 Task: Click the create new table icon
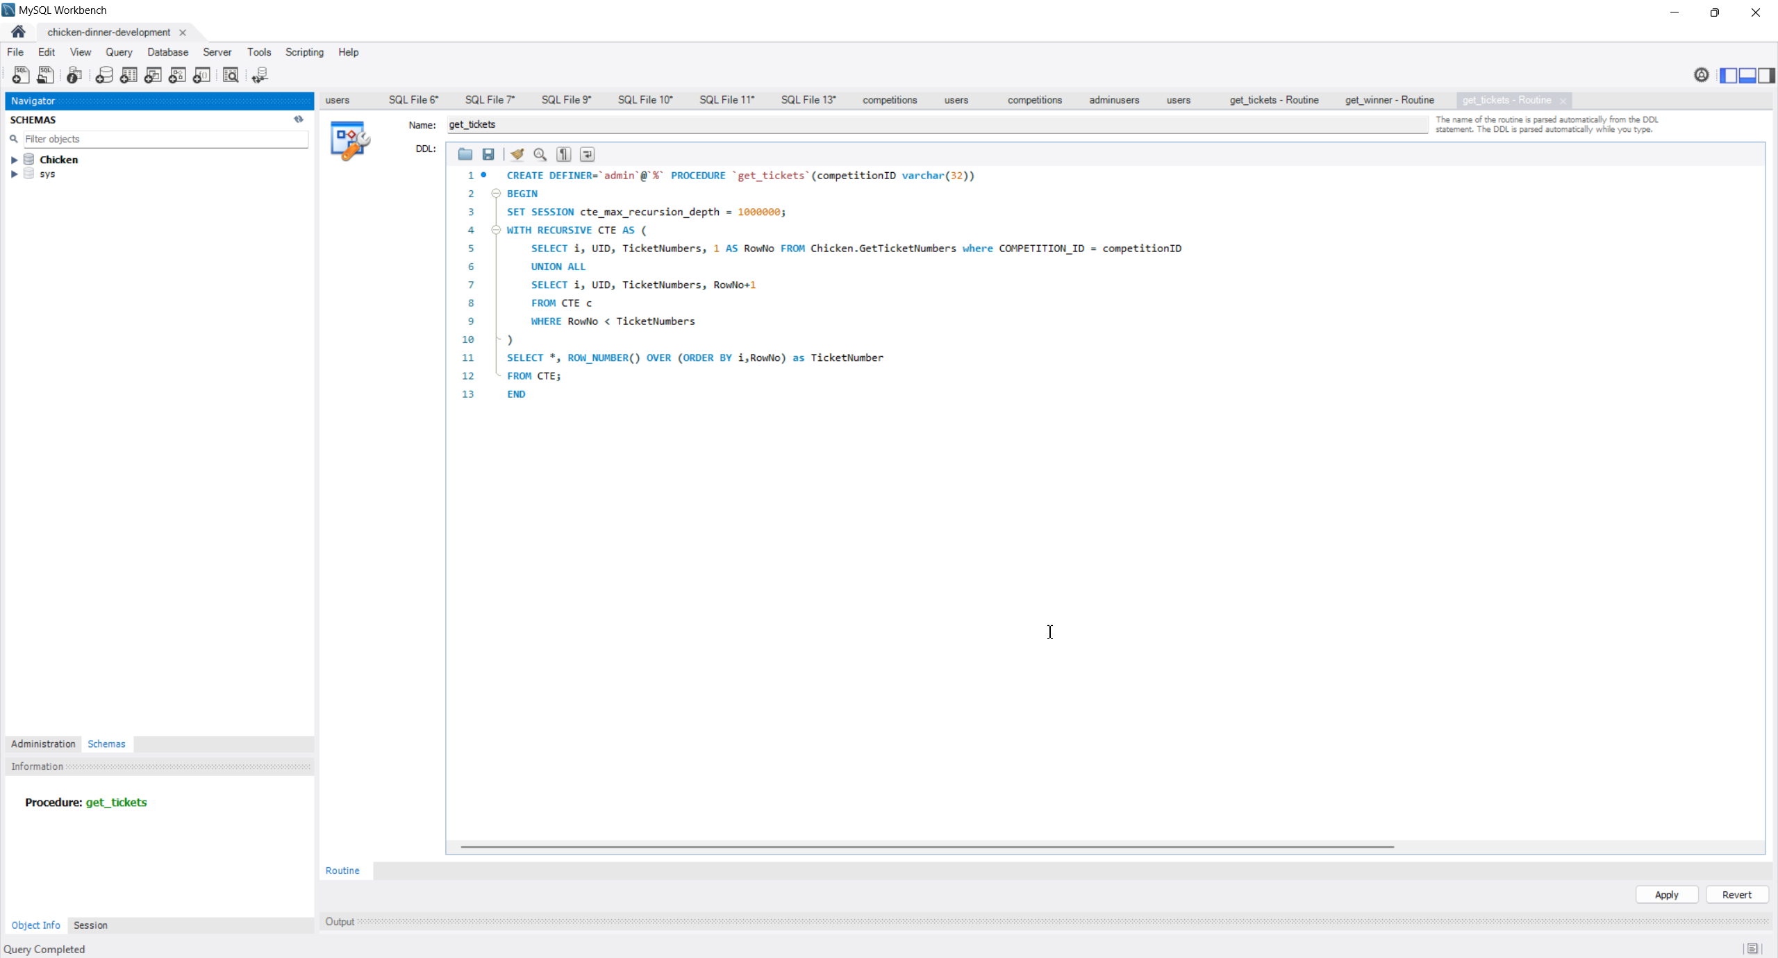(128, 75)
